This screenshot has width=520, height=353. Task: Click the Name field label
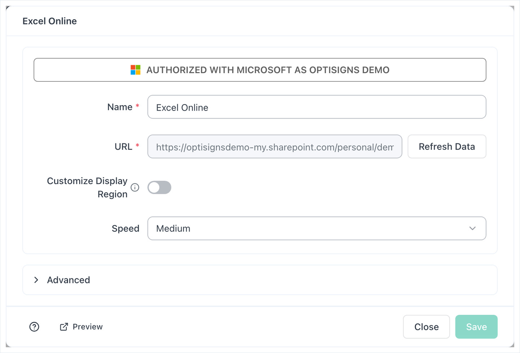click(120, 107)
